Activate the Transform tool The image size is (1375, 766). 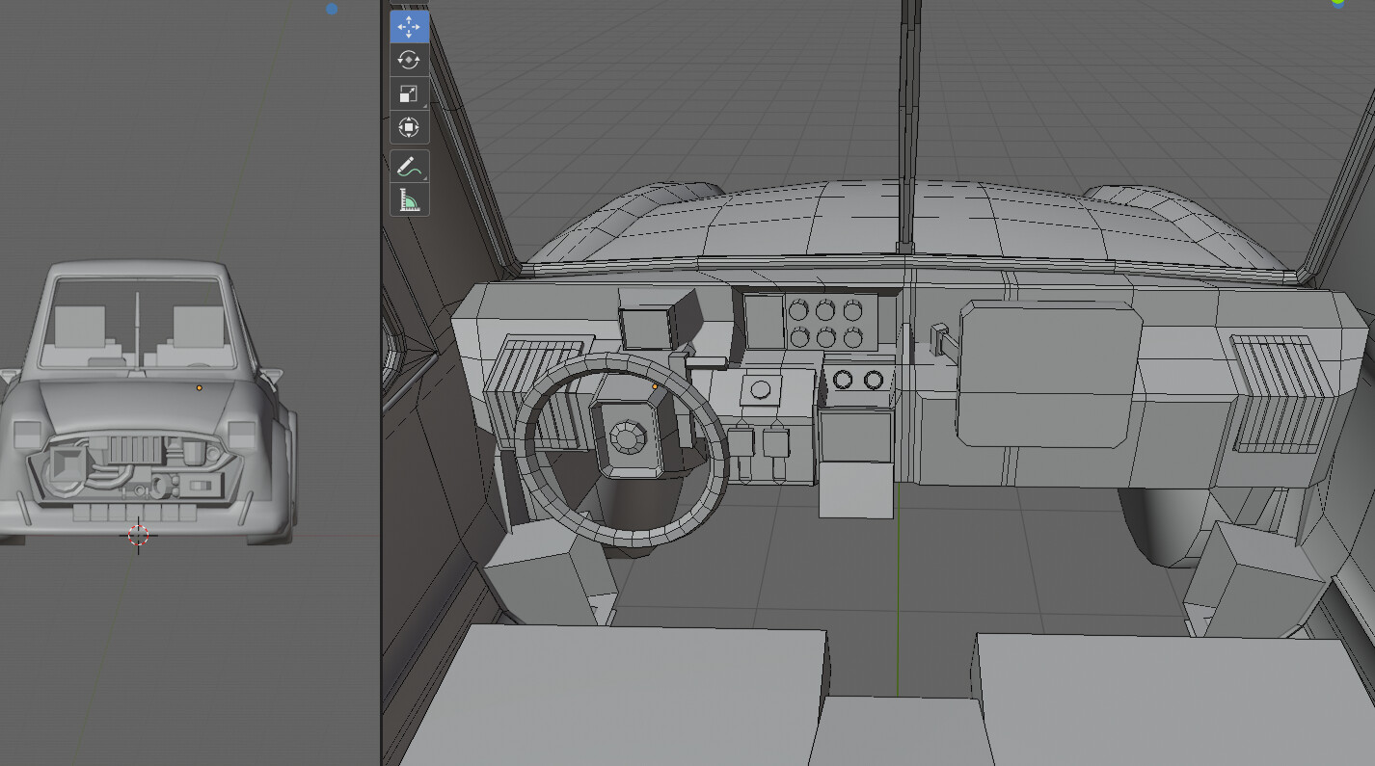[x=409, y=127]
